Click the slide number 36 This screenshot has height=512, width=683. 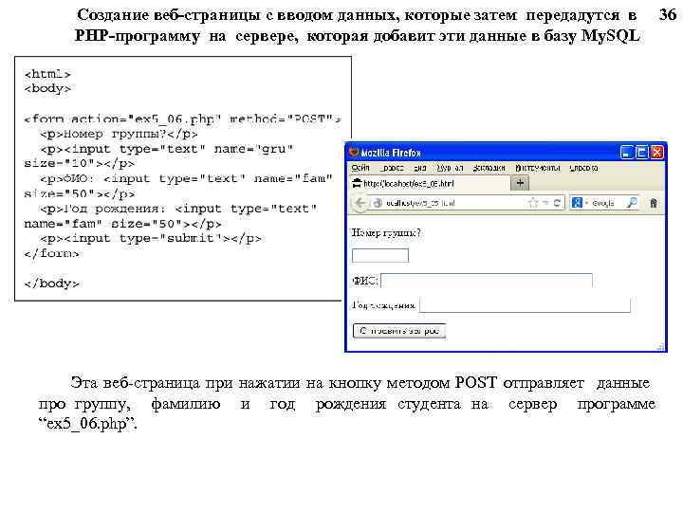[x=667, y=14]
